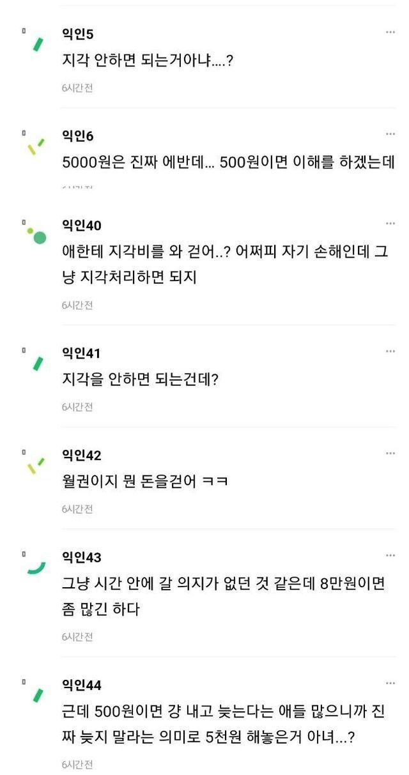Viewport: 409px width, 775px height.
Task: Open more options for 익인43's comment
Action: tap(390, 556)
